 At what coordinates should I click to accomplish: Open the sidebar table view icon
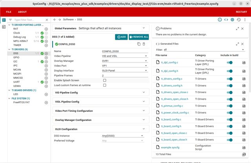coord(4,27)
